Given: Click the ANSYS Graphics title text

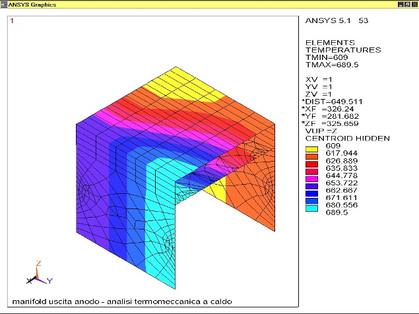Looking at the screenshot, I should pos(32,5).
